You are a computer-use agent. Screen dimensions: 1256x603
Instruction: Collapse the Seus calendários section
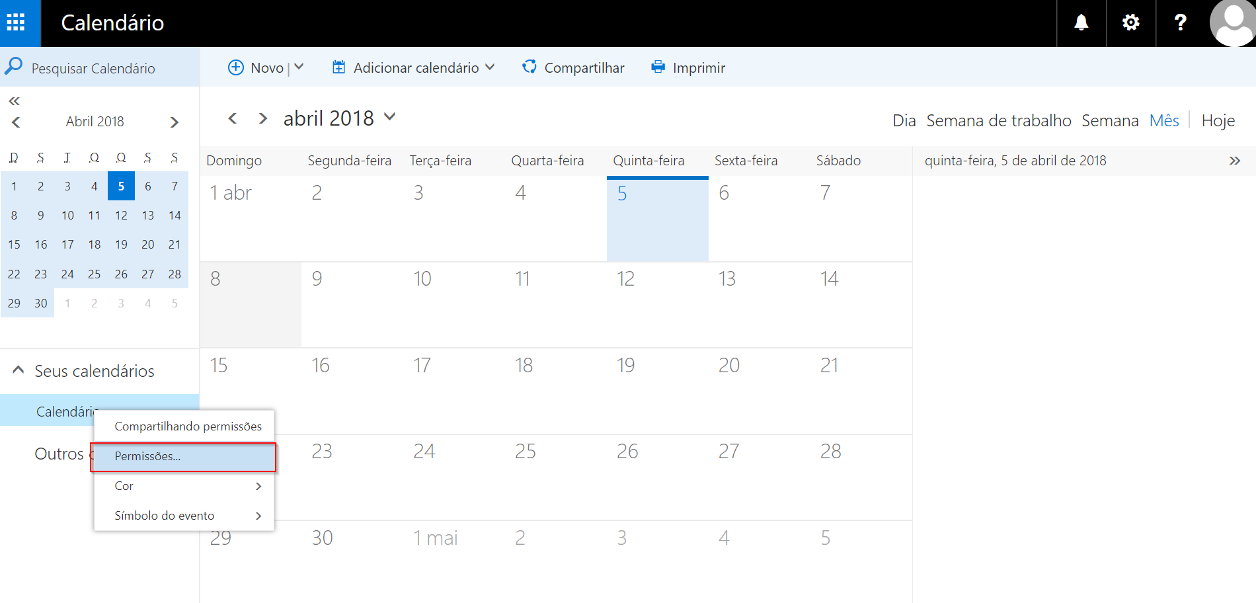tap(19, 370)
